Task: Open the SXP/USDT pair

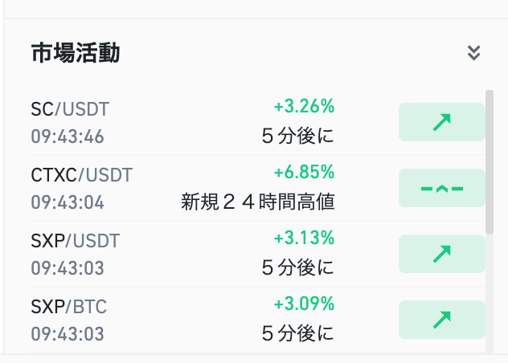Action: tap(76, 241)
